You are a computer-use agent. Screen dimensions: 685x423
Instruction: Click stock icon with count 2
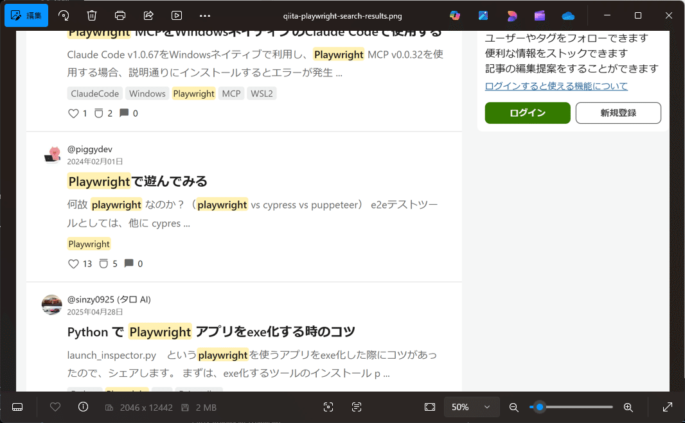tap(99, 114)
